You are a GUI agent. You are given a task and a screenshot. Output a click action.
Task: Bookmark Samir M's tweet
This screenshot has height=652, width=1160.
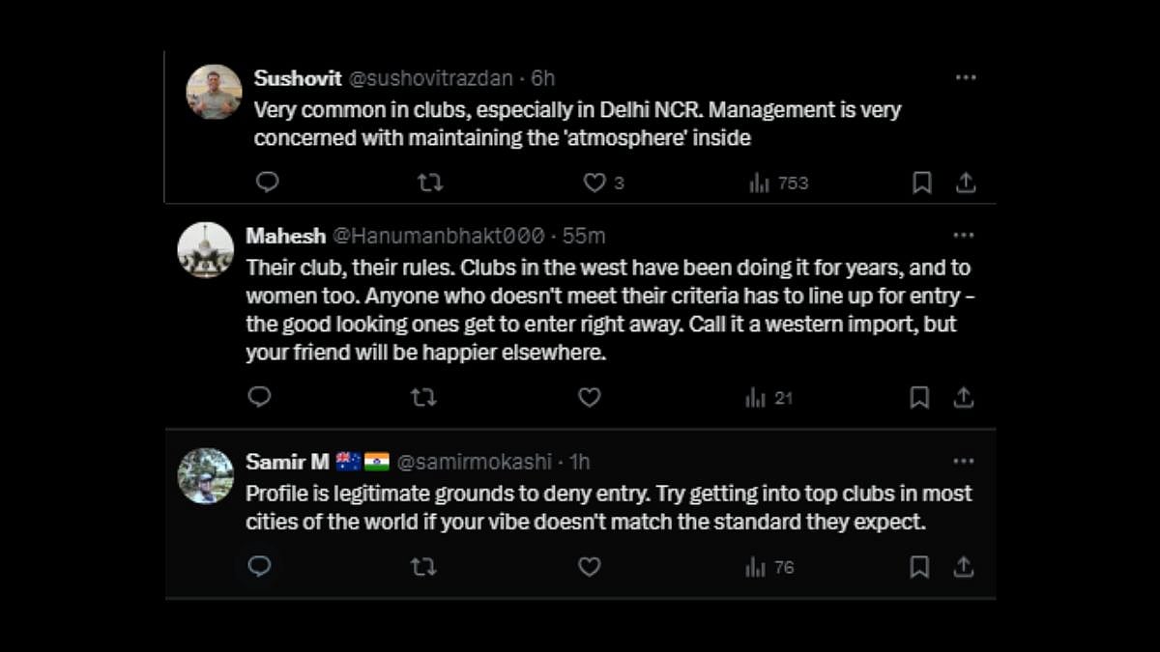point(919,567)
